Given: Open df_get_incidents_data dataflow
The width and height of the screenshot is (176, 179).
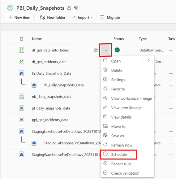Looking at the screenshot, I should 49,62.
